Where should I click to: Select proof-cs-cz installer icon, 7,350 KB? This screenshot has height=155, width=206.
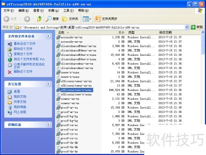coord(58,134)
